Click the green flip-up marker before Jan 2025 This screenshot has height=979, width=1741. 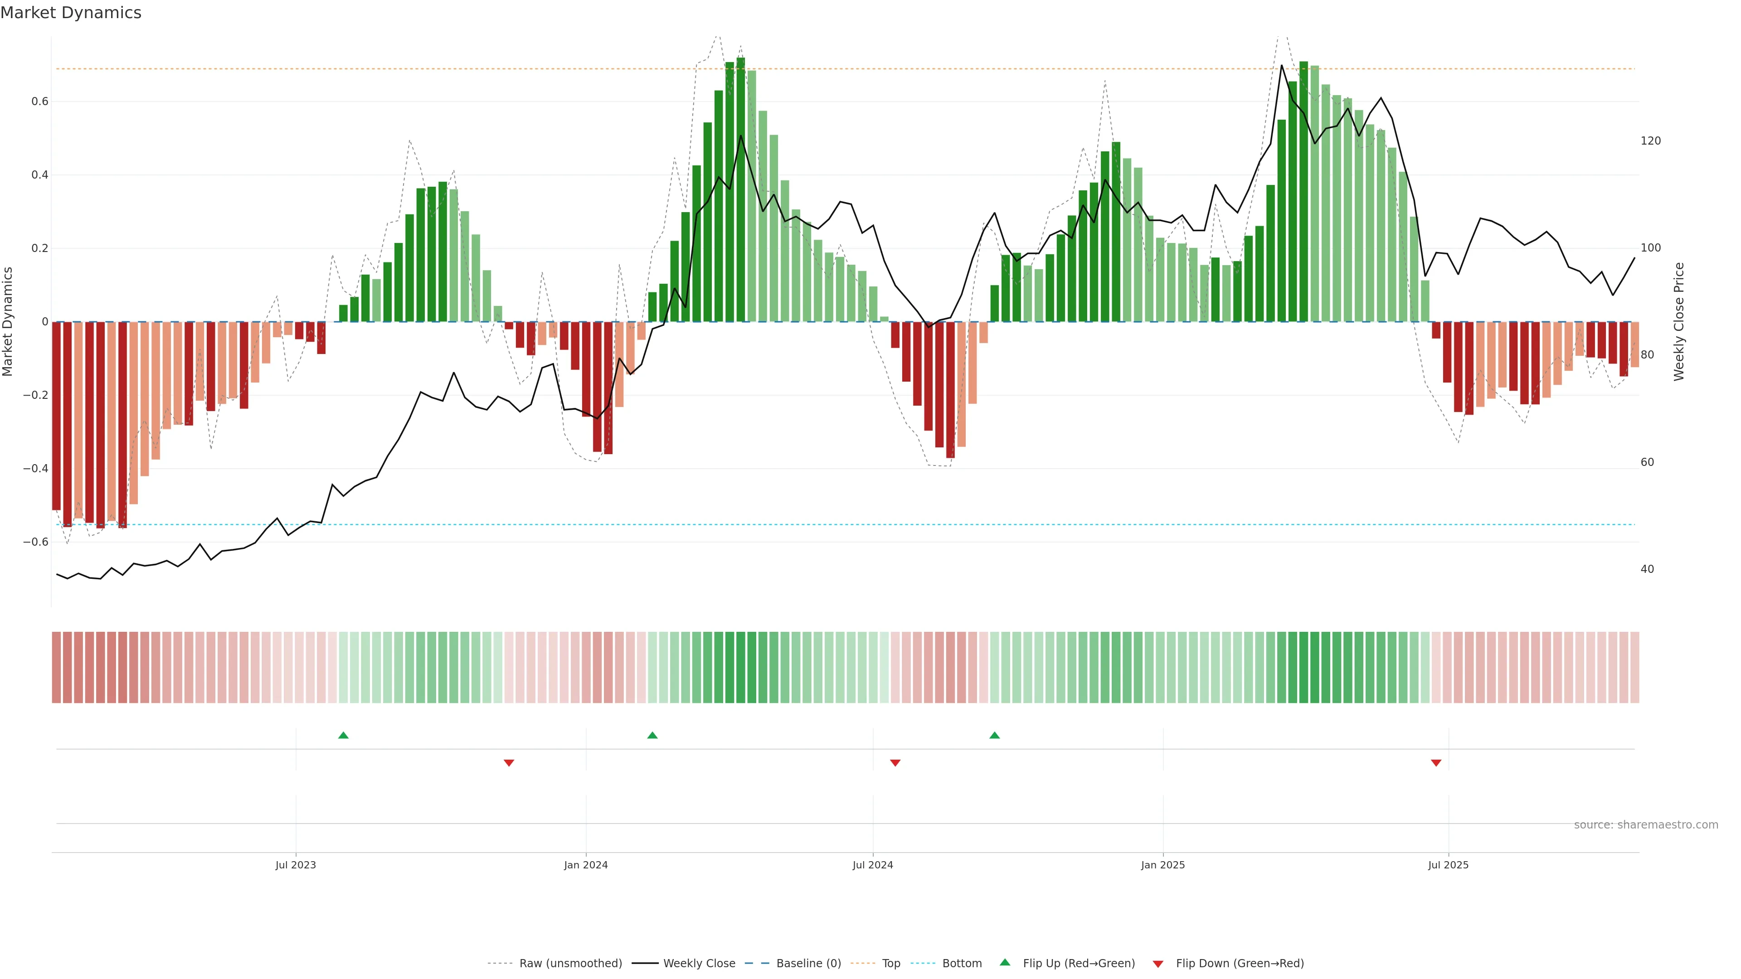point(994,735)
